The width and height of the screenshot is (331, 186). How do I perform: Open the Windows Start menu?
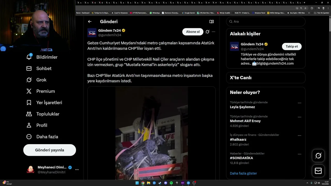(x=137, y=183)
